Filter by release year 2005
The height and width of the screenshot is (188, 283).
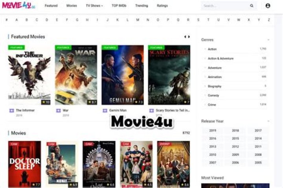(258, 163)
